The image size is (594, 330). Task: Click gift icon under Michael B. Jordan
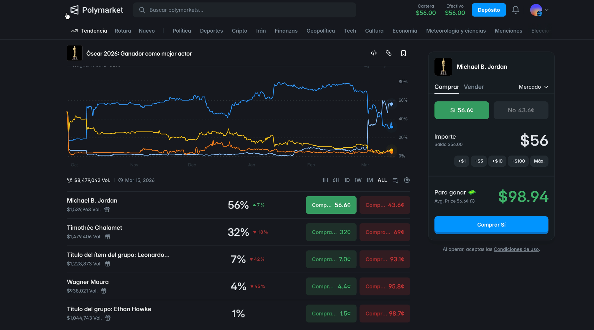pyautogui.click(x=107, y=210)
